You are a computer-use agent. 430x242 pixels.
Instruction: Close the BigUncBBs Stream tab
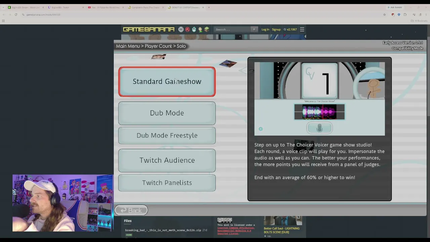43,7
